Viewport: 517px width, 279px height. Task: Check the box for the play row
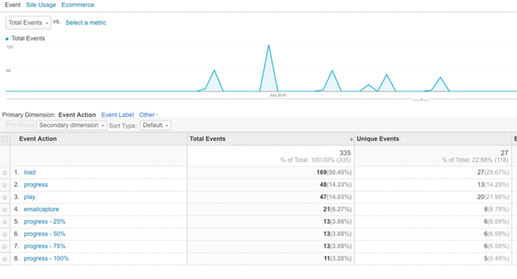click(5, 197)
